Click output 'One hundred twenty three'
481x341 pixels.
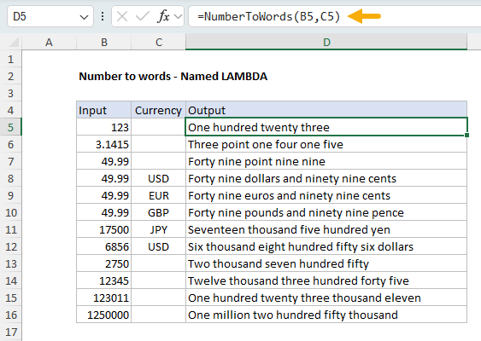[x=326, y=127]
